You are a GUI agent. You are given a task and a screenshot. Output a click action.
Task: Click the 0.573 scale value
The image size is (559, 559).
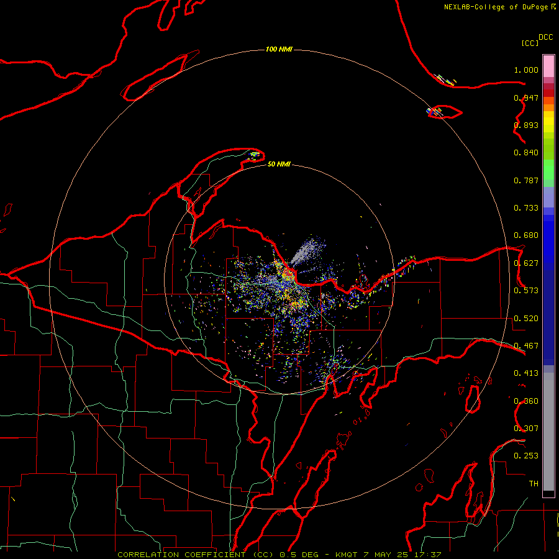click(x=526, y=291)
